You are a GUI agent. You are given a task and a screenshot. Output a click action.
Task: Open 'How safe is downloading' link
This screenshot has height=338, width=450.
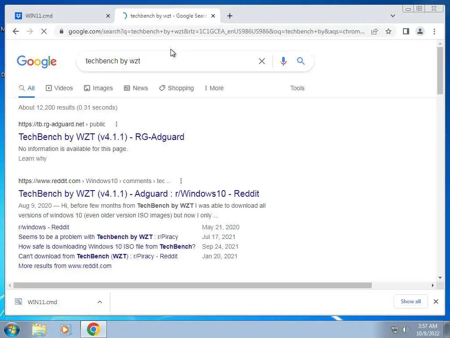click(107, 246)
